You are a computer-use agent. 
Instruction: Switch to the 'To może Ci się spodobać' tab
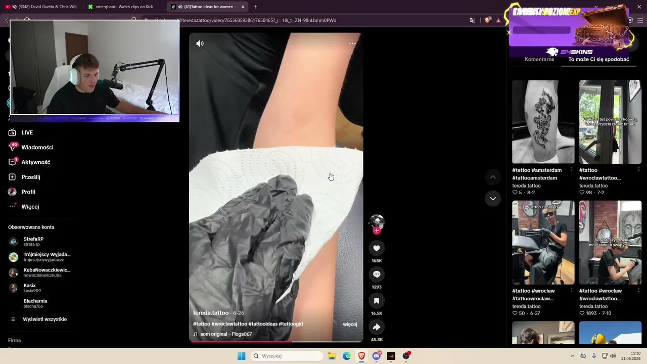[598, 59]
